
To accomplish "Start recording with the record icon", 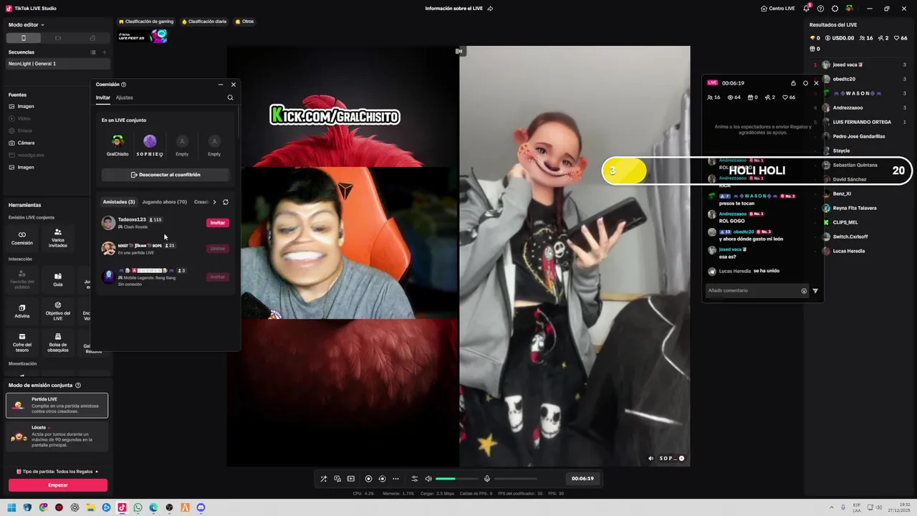I will (x=368, y=479).
